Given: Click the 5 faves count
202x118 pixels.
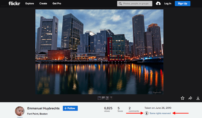Looking at the screenshot, I should pos(120,109).
